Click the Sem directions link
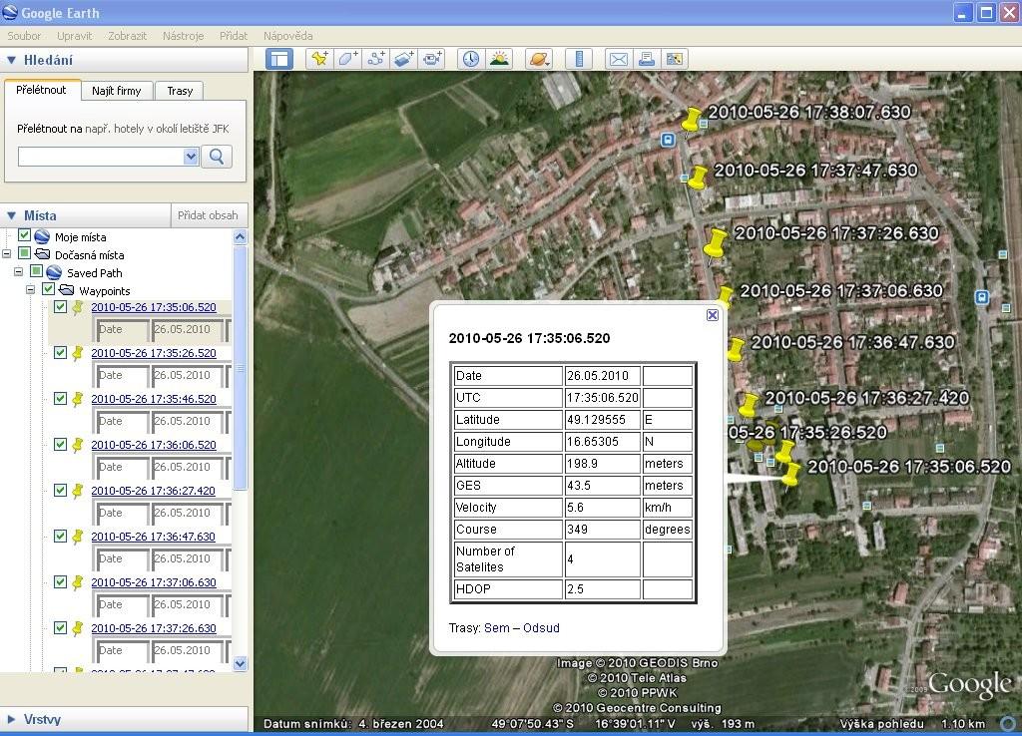1022x736 pixels. (x=497, y=628)
